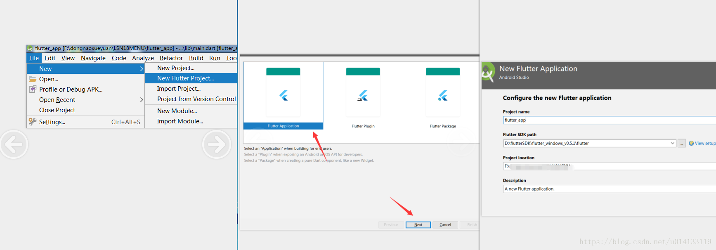Viewport: 716px width, 250px height.
Task: Select New Flutter Project... in submenu
Action: coord(191,78)
